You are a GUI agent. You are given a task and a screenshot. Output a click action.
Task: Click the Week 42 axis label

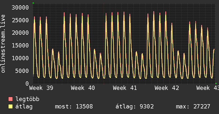pos(167,88)
